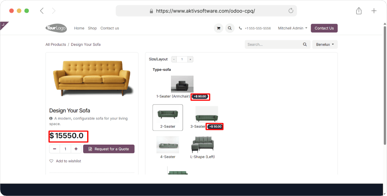The height and width of the screenshot is (196, 387).
Task: Click the search box magnifier button
Action: pyautogui.click(x=305, y=44)
